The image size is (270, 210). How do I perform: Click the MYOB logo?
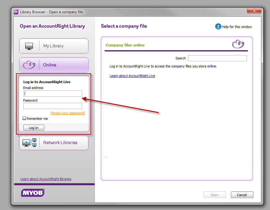coord(33,193)
